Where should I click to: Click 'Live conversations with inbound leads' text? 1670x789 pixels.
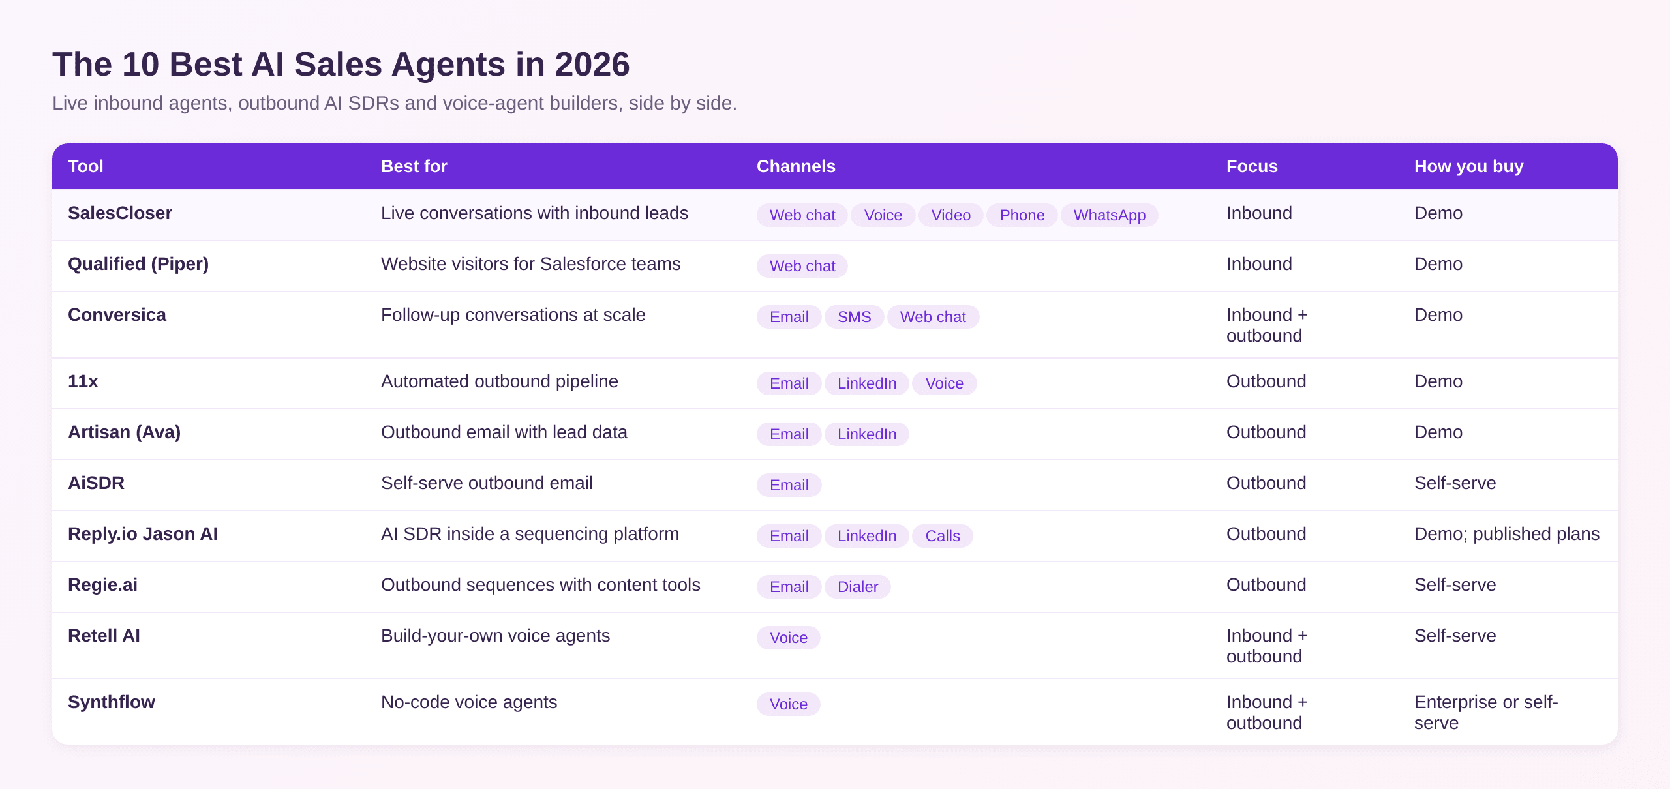tap(534, 213)
